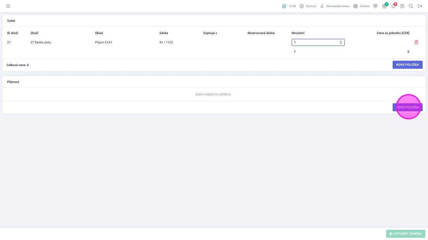This screenshot has width=428, height=240.
Task: Click the 'Expiruje v' column header
Action: pos(210,33)
